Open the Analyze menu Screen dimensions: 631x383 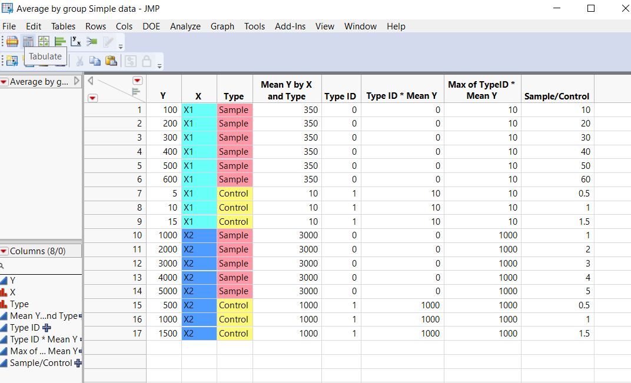pos(185,26)
